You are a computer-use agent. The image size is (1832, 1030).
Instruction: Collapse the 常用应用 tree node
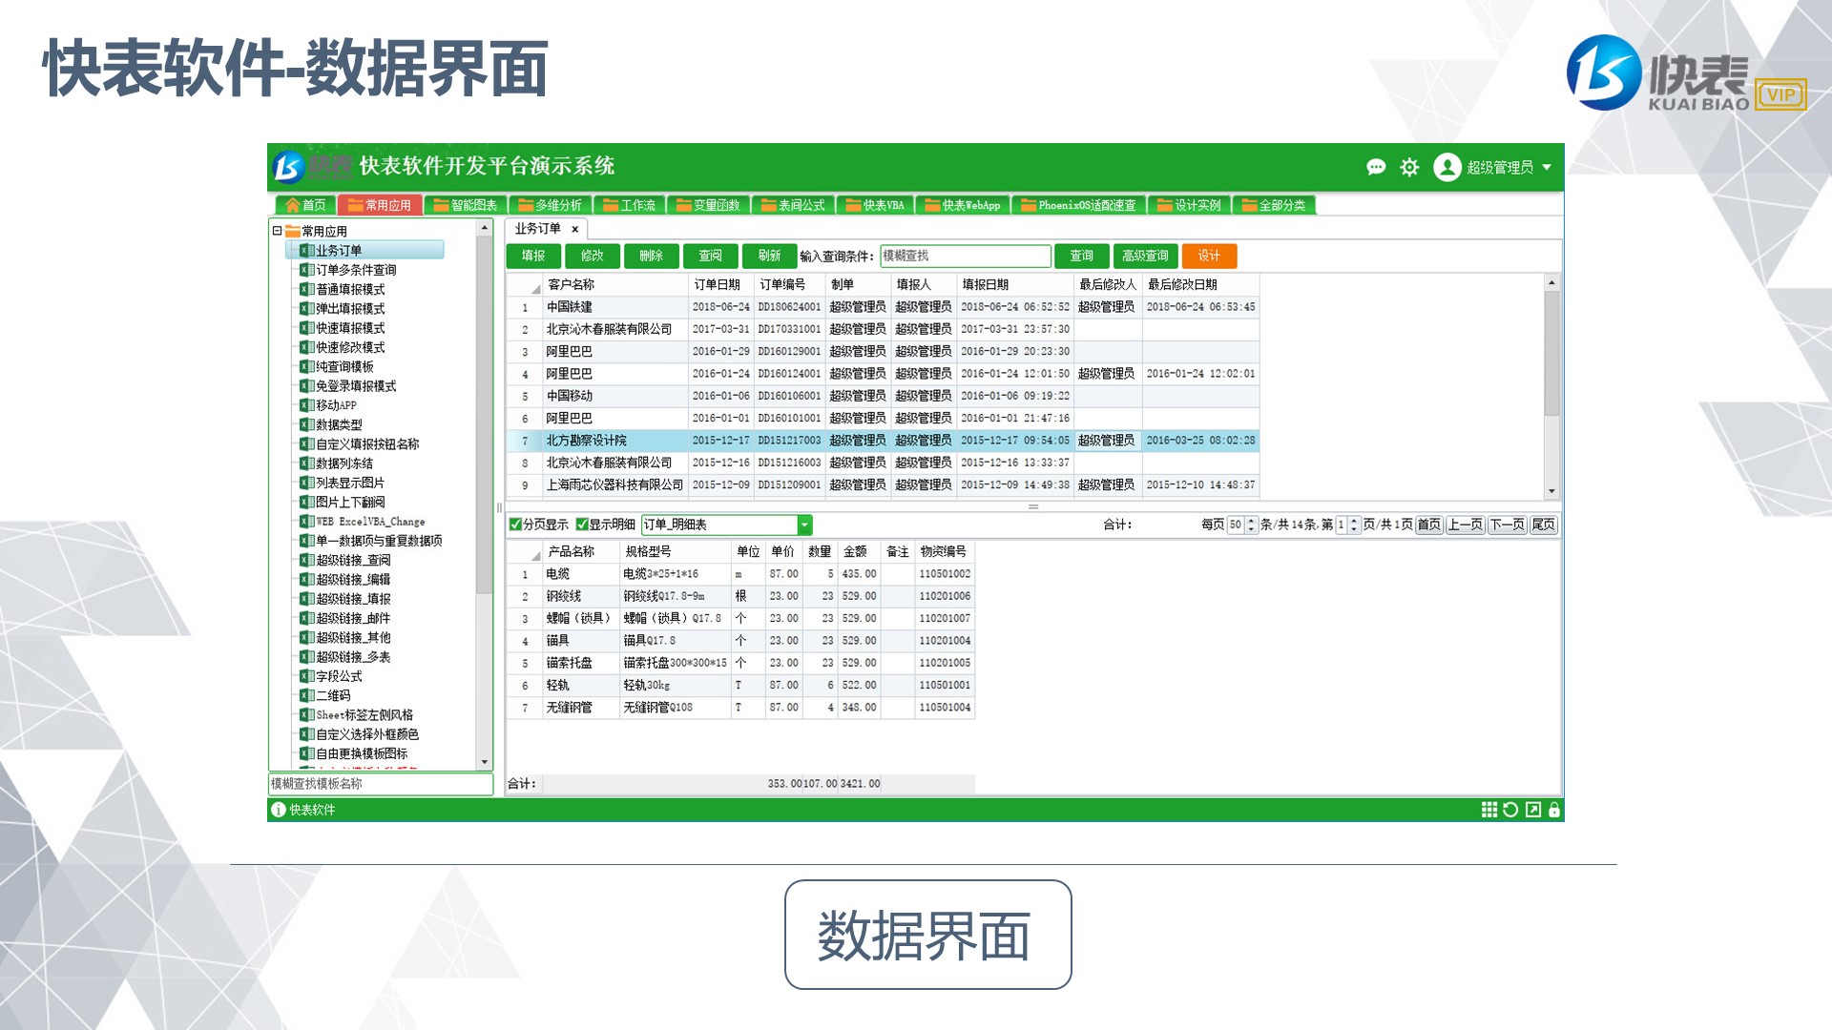click(278, 231)
